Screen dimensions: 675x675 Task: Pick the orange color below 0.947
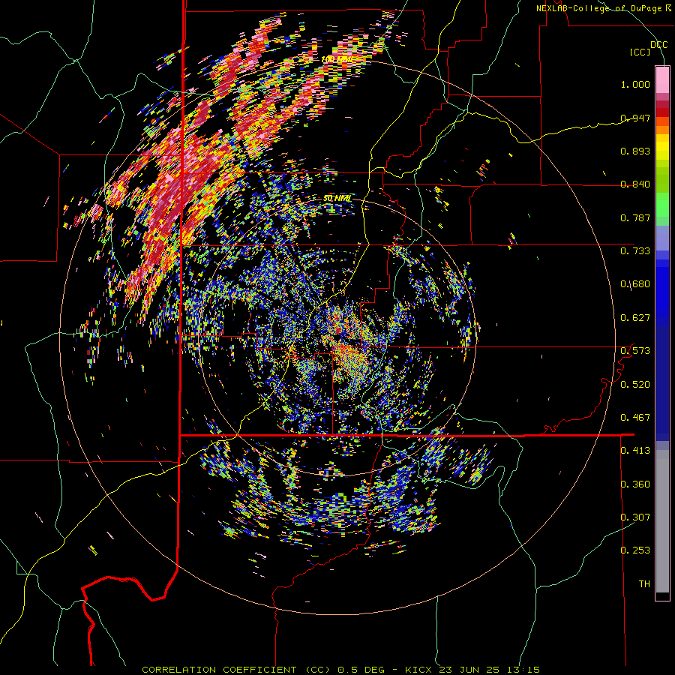pyautogui.click(x=662, y=130)
